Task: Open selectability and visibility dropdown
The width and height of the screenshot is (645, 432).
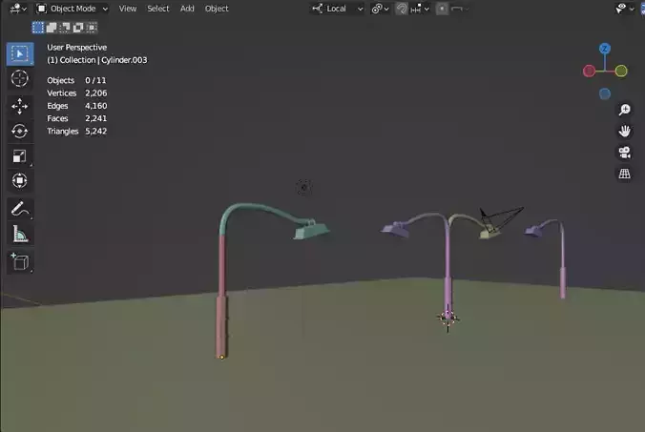Action: click(x=624, y=9)
